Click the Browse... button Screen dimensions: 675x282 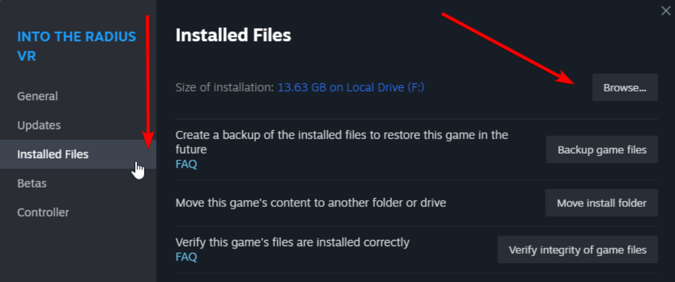coord(625,88)
